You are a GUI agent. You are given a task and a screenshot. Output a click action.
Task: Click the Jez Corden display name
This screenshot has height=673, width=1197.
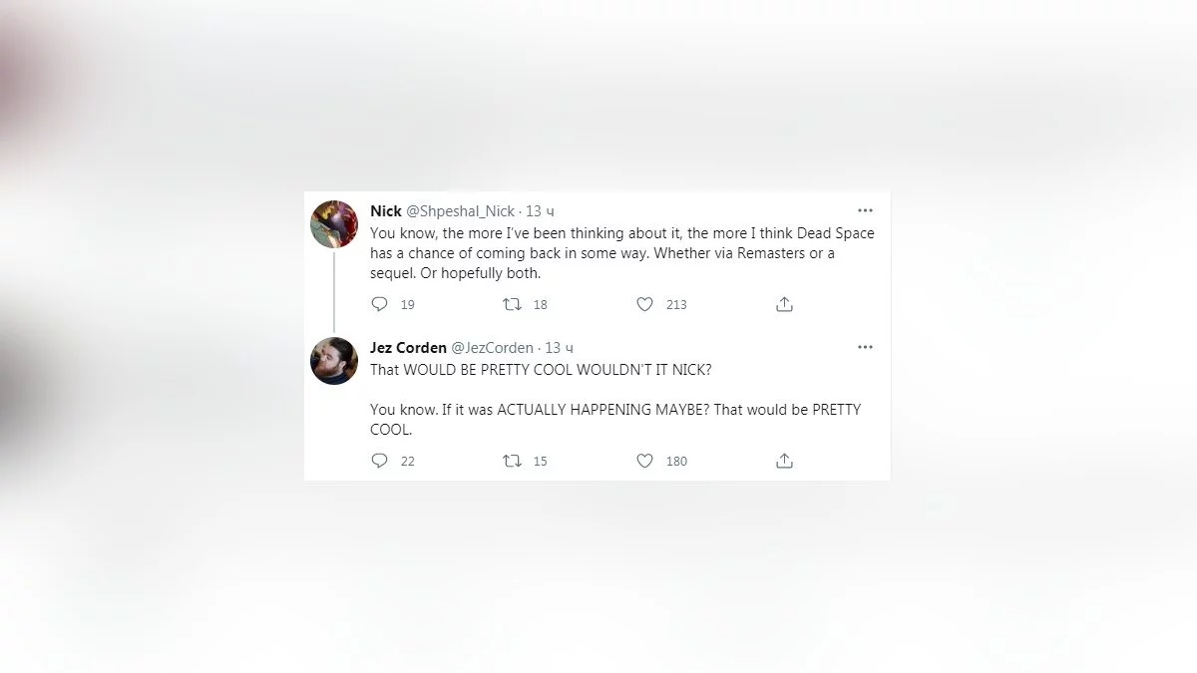(x=408, y=348)
